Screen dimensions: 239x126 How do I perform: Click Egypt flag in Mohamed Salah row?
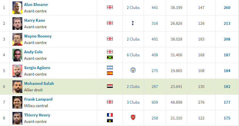click(110, 86)
